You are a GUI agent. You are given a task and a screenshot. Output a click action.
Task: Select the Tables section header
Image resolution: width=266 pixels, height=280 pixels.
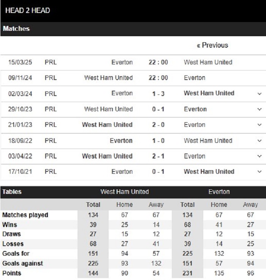(x=12, y=192)
